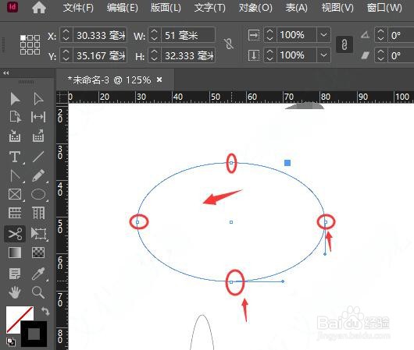The width and height of the screenshot is (414, 350).
Task: Pick the Hand tool
Action: (x=15, y=292)
